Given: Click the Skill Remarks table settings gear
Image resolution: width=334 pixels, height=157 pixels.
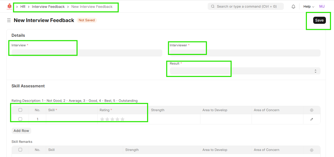Looking at the screenshot, I should [312, 150].
